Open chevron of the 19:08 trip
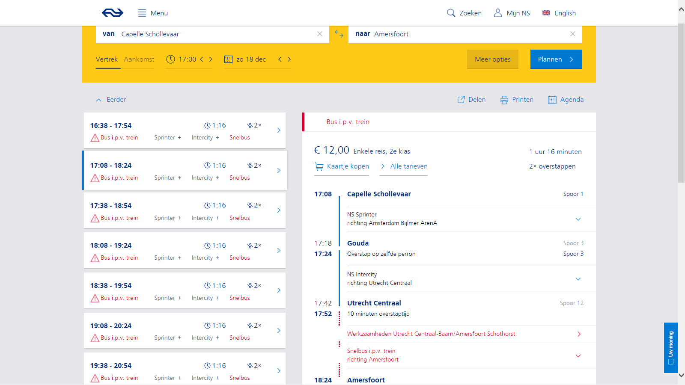685x385 pixels. (279, 331)
